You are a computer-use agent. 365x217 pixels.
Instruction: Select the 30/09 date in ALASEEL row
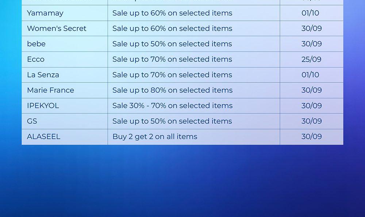coord(311,136)
